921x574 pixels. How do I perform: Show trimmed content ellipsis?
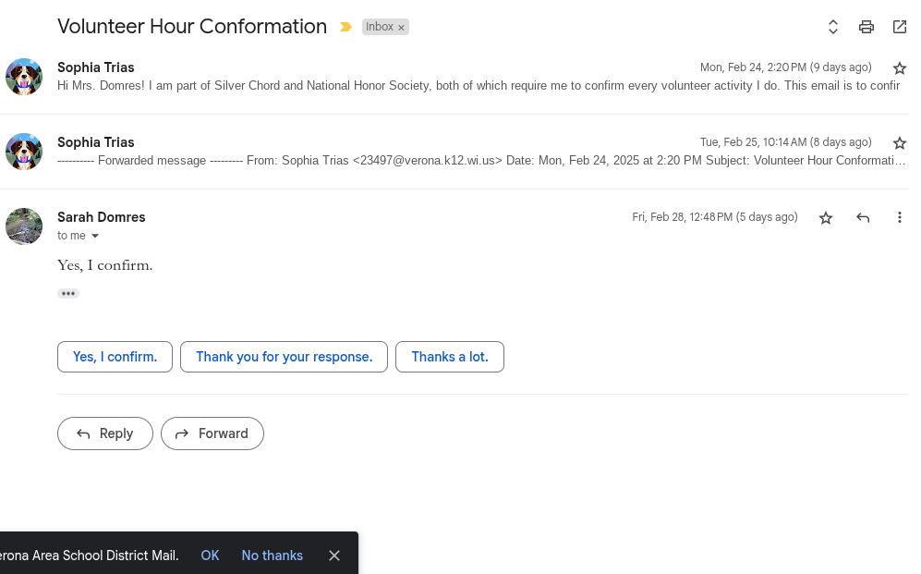(x=68, y=294)
